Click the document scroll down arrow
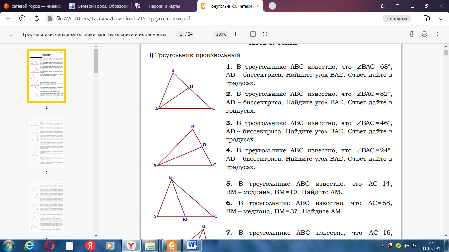 [446, 235]
